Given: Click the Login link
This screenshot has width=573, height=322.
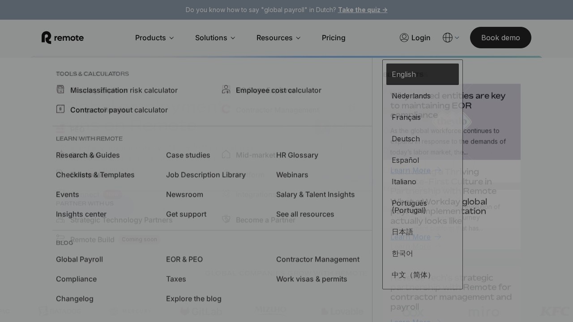Looking at the screenshot, I should coord(421,38).
